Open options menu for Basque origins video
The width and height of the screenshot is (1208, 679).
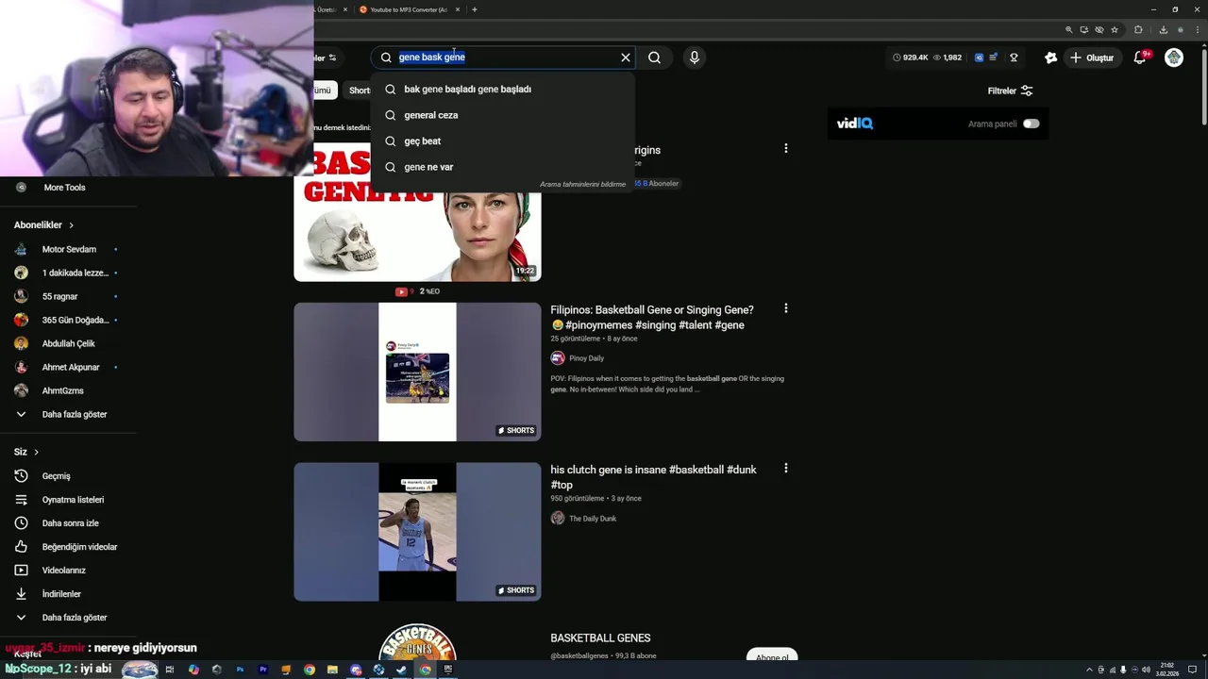(x=785, y=148)
